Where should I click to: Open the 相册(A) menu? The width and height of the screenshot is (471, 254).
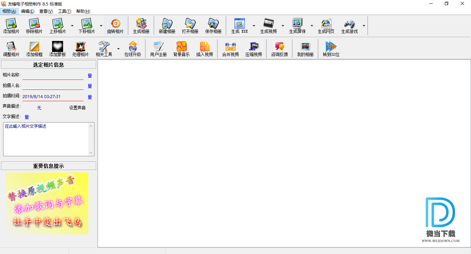(9, 11)
